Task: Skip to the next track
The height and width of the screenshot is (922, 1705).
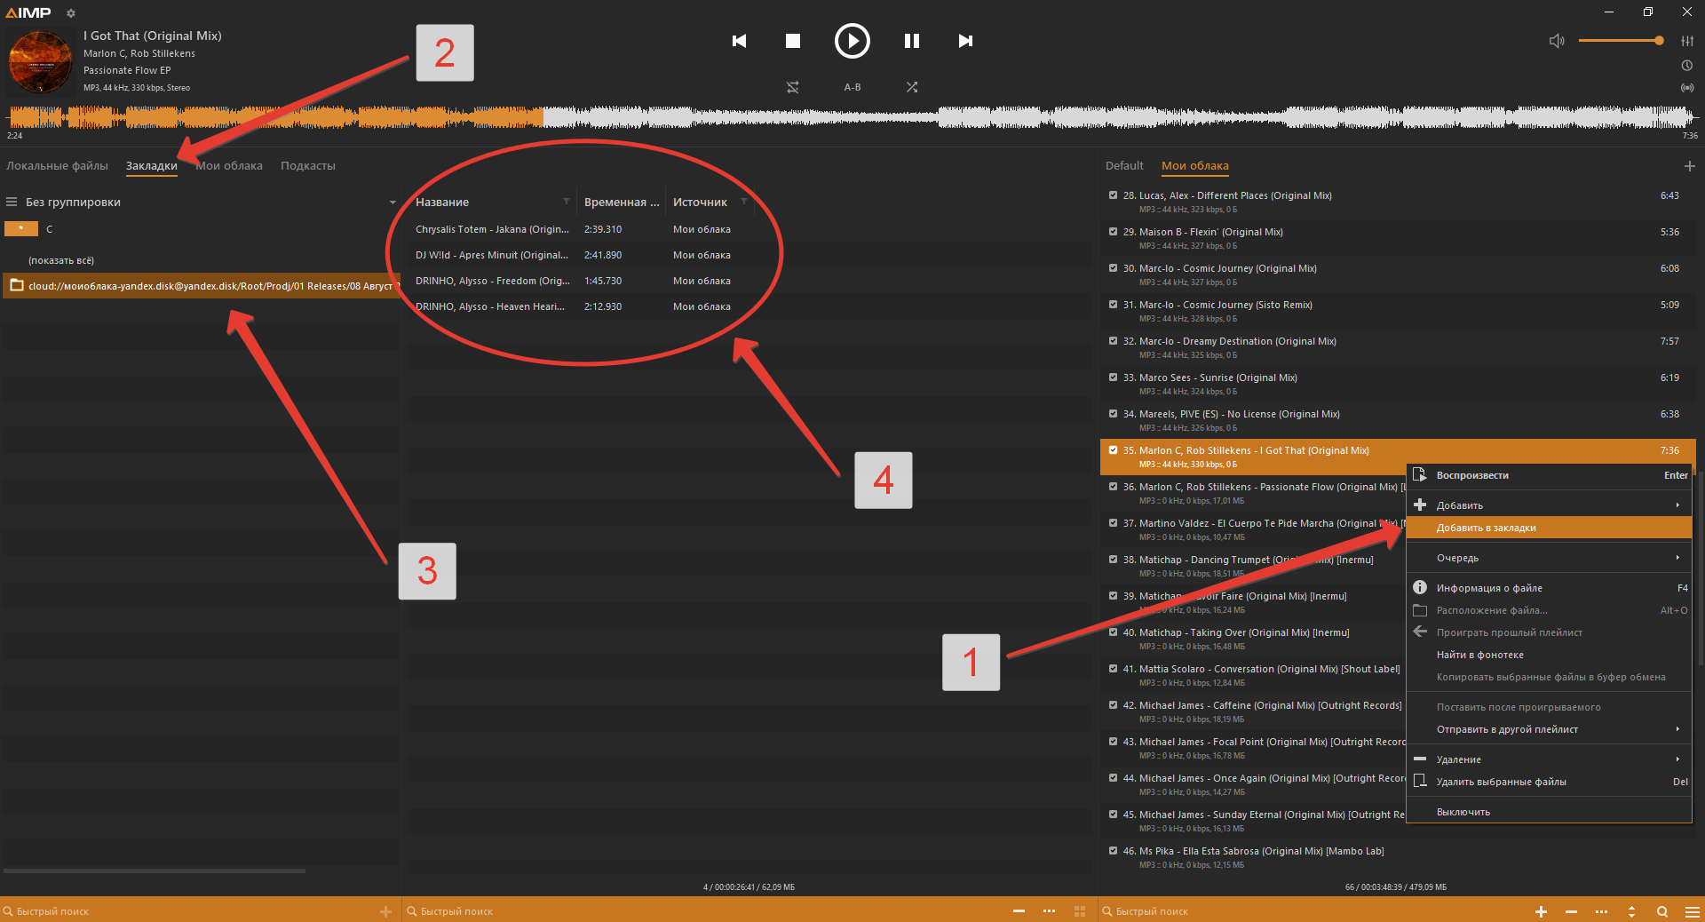Action: [965, 41]
